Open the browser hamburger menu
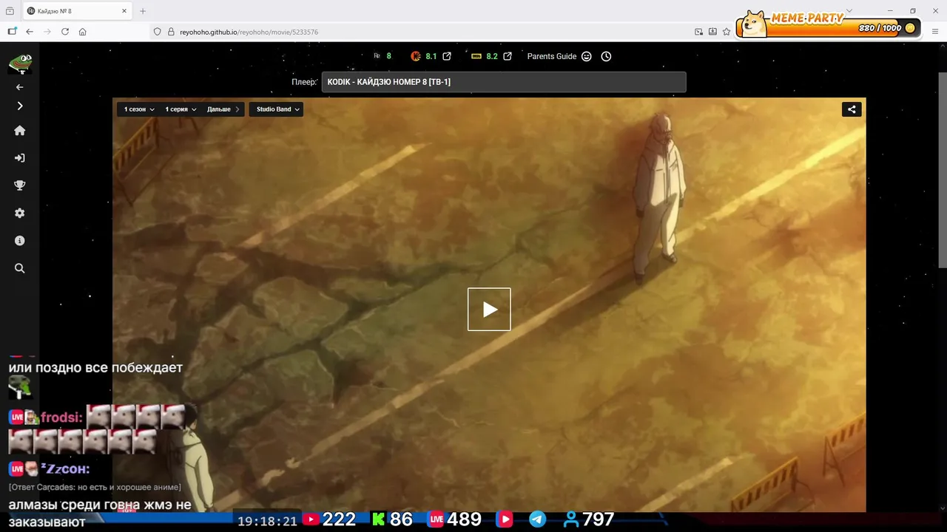Screen dimensions: 947x532 pyautogui.click(x=935, y=32)
